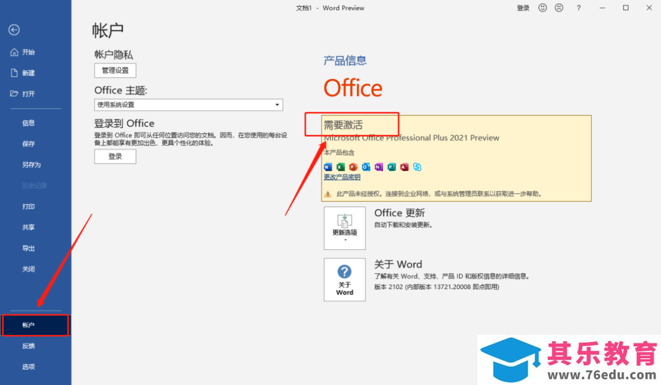Click the 版本 2102 build number text
661x385 pixels.
(437, 287)
